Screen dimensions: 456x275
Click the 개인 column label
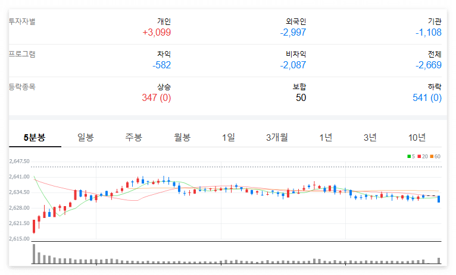pyautogui.click(x=164, y=21)
